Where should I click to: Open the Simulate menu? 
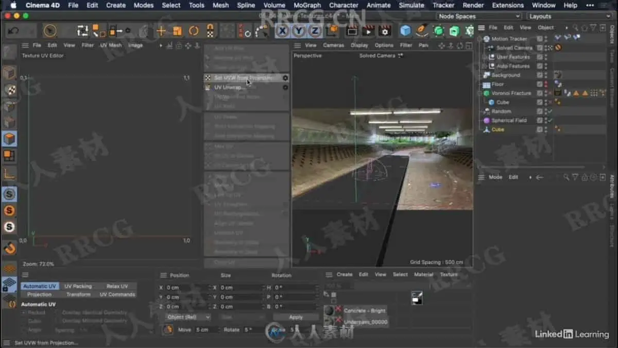coord(412,5)
